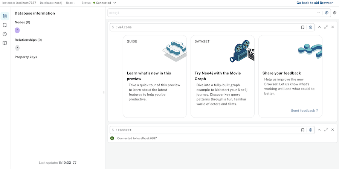
Task: Click the Database: neo4j label
Action: click(51, 3)
